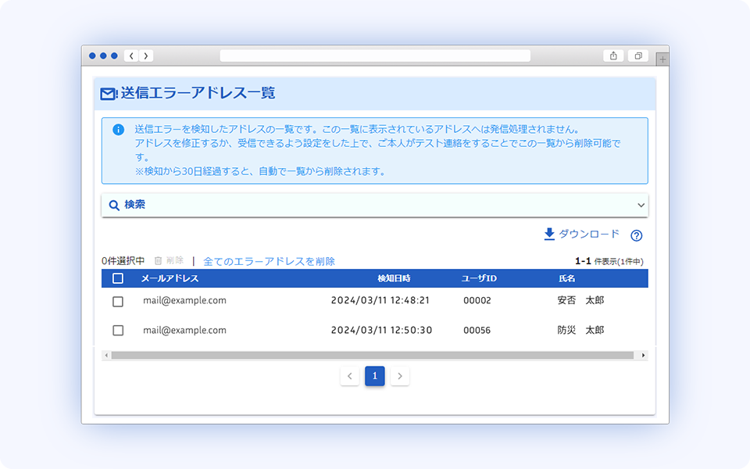This screenshot has height=469, width=750.
Task: Click the browser tab overview icon
Action: coord(637,55)
